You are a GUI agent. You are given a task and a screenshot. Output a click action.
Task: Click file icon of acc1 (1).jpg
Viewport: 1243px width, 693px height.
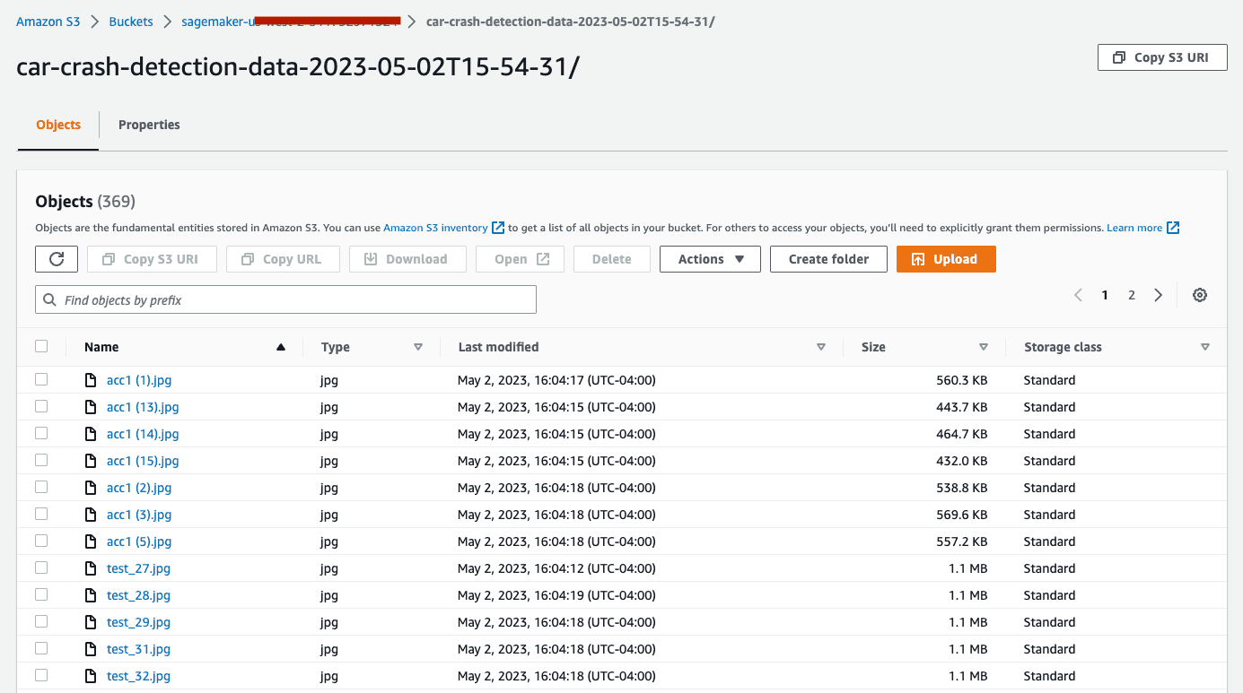click(x=90, y=380)
